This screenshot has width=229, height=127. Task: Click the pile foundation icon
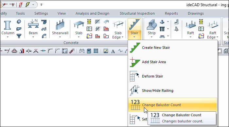(162, 29)
